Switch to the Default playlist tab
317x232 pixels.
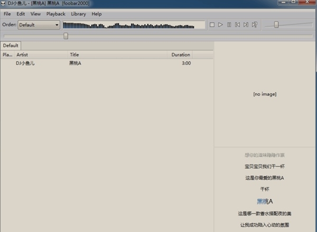(x=11, y=45)
